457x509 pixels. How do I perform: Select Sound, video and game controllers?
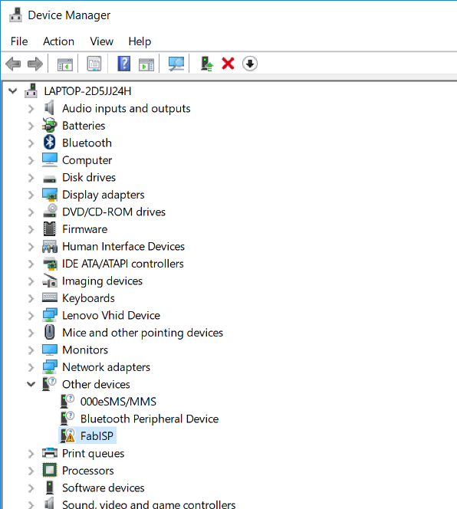point(149,504)
